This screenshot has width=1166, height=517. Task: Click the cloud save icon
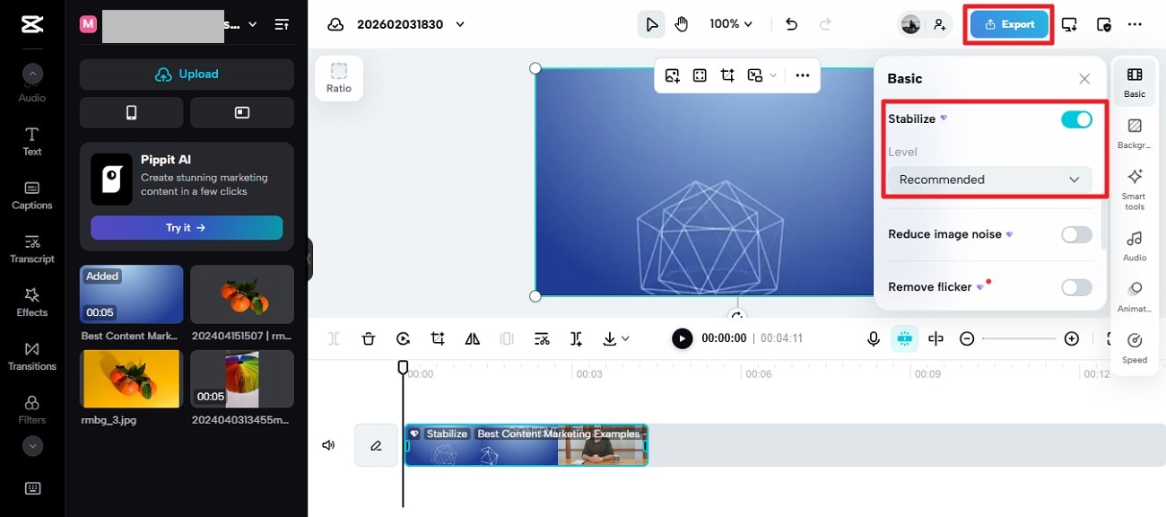pyautogui.click(x=335, y=24)
